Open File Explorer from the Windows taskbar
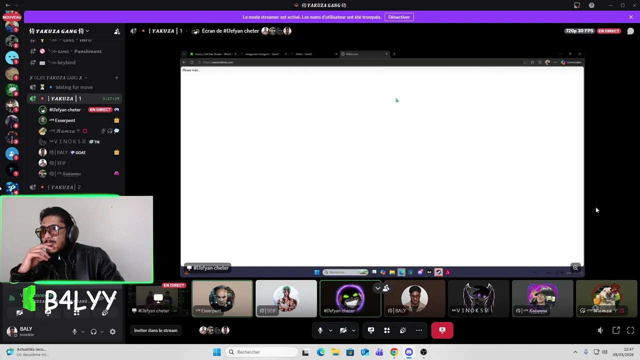 click(335, 352)
